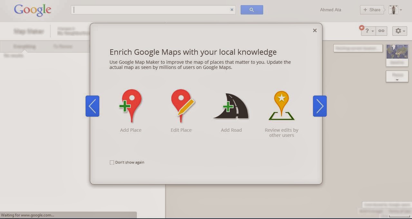
Task: Click the blue search magnifier button
Action: click(x=252, y=10)
